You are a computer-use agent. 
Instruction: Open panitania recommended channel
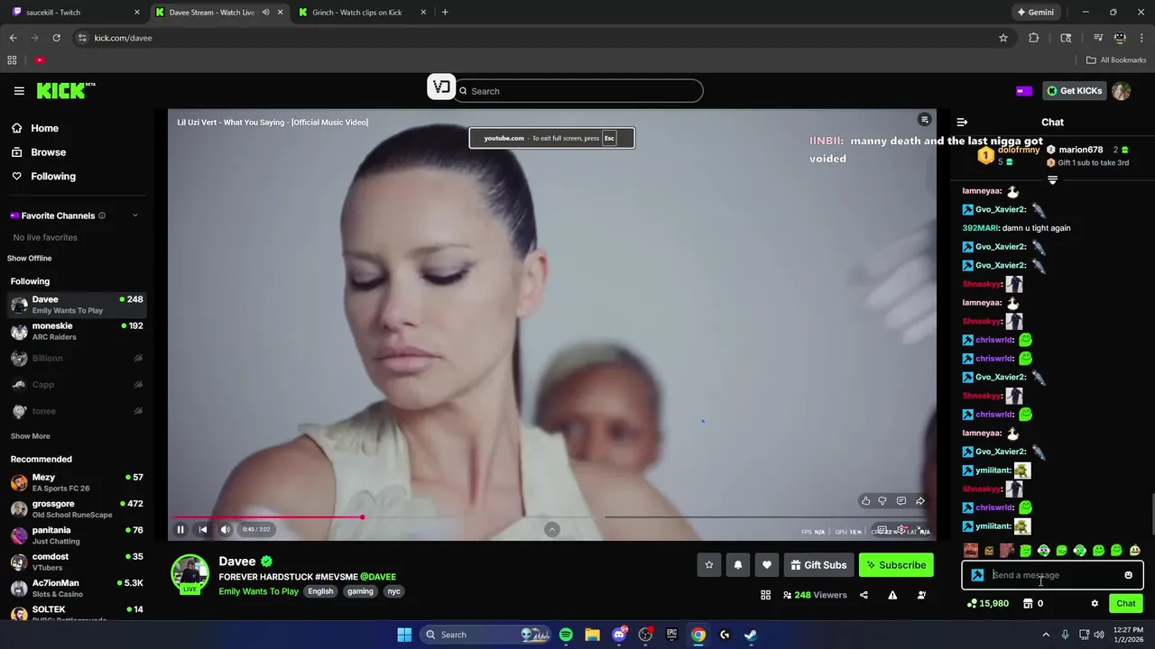(x=77, y=535)
